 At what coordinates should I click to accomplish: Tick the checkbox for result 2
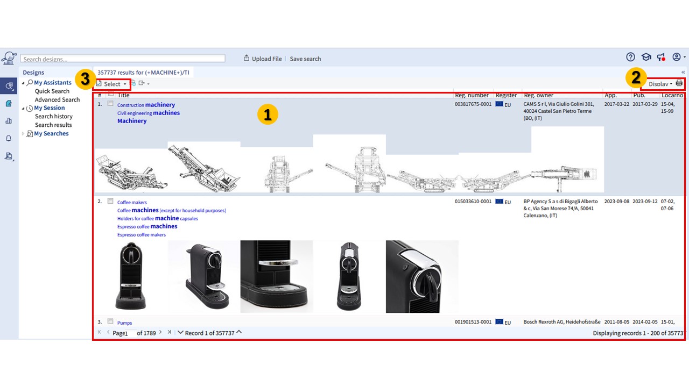[110, 201]
